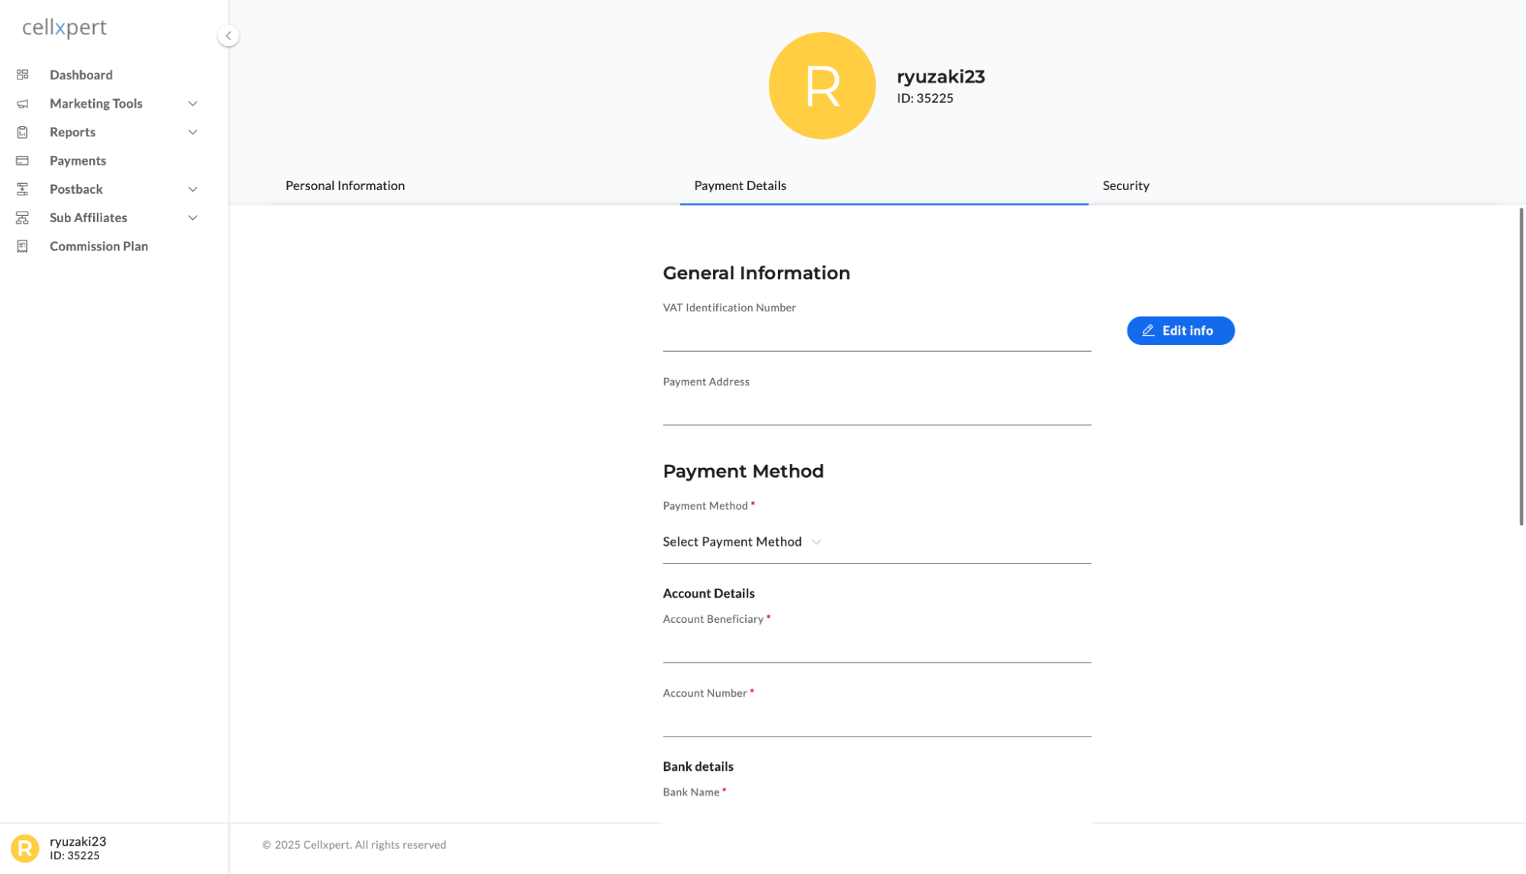Screen dimensions: 1526x874
Task: Click the Commission Plan document icon
Action: 22,247
